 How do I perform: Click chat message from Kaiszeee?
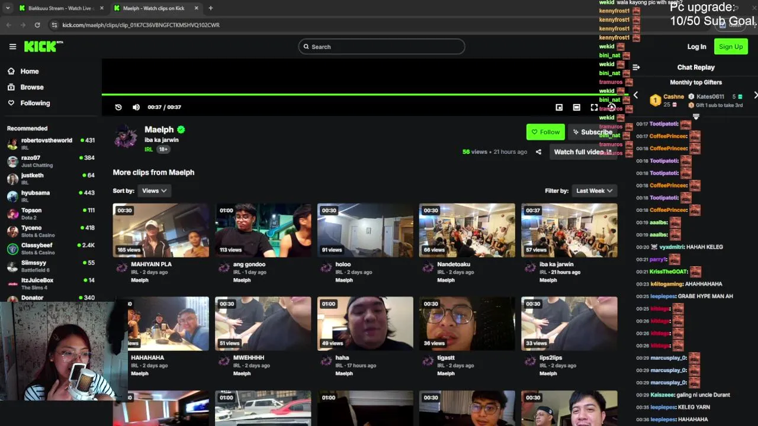(x=683, y=395)
